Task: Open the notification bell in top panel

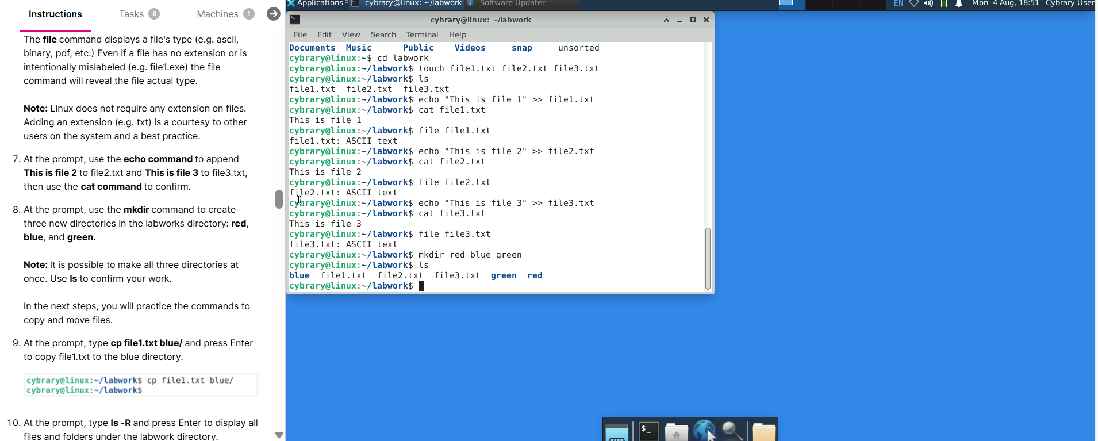Action: coord(959,3)
